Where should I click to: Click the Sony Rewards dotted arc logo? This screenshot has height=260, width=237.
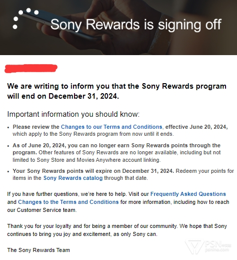coord(25,19)
